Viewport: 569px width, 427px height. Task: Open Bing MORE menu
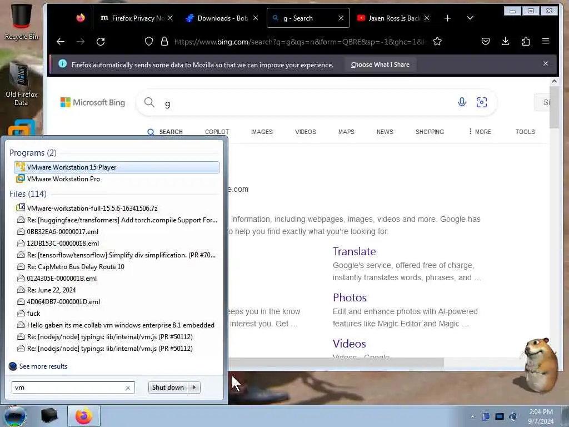(x=480, y=131)
